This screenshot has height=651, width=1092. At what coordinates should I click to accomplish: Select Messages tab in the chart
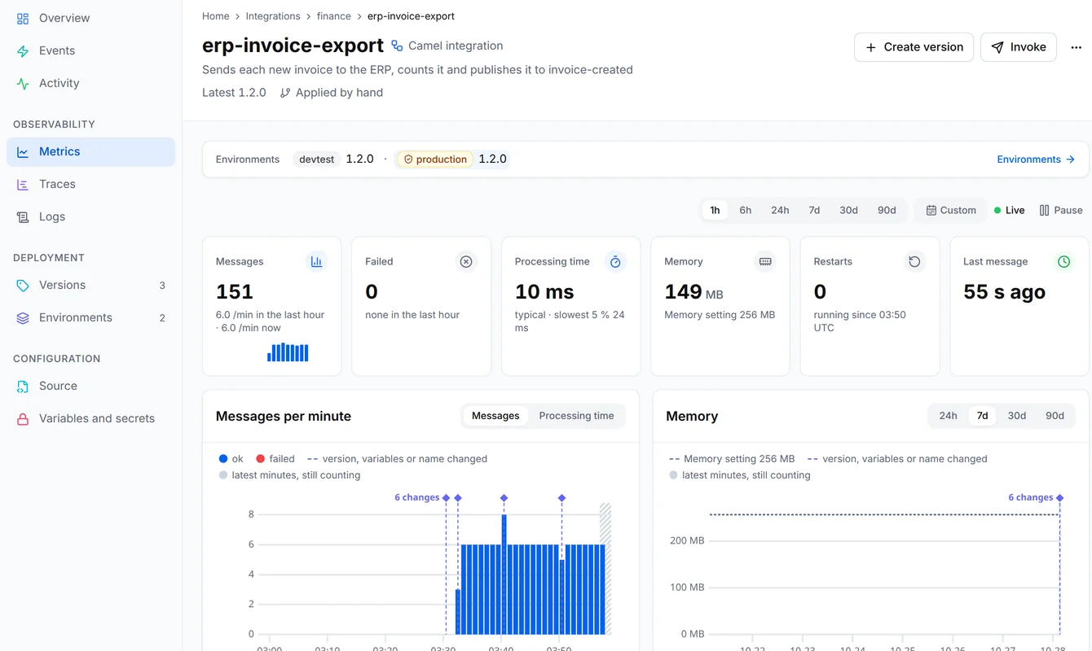click(495, 416)
